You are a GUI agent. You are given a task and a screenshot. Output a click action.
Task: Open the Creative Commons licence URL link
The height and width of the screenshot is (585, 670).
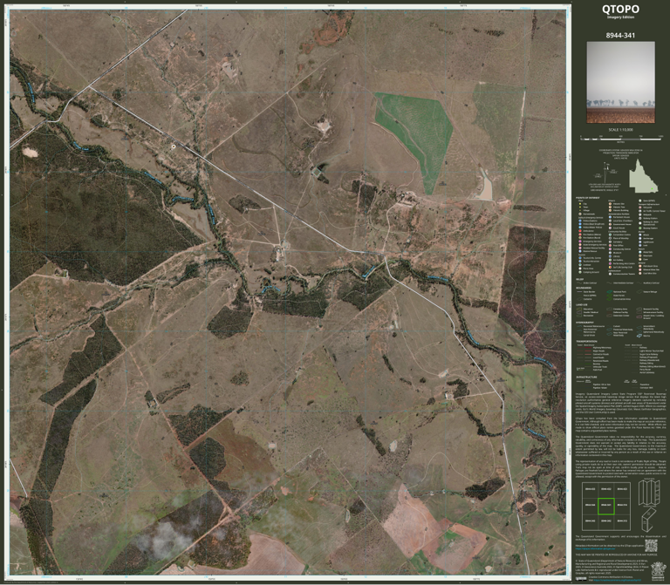[618, 581]
